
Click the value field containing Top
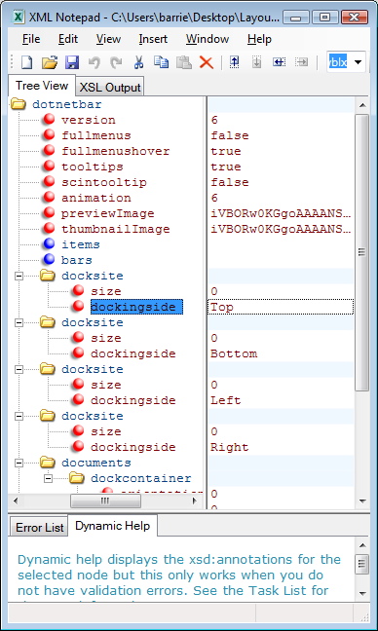click(281, 307)
